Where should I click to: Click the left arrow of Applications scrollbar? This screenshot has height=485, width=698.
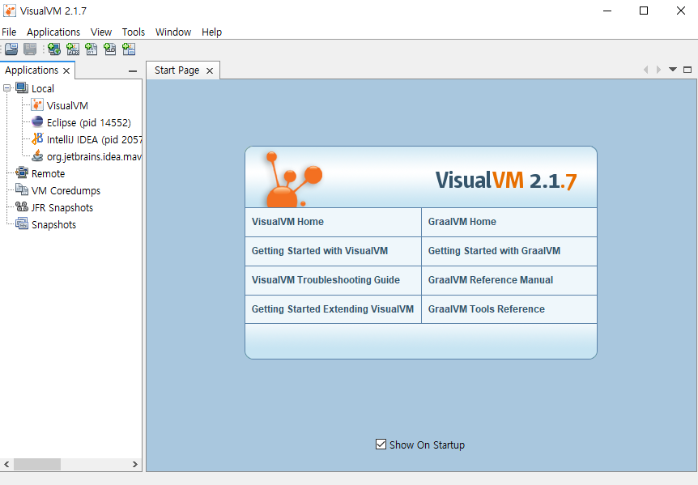coord(6,464)
